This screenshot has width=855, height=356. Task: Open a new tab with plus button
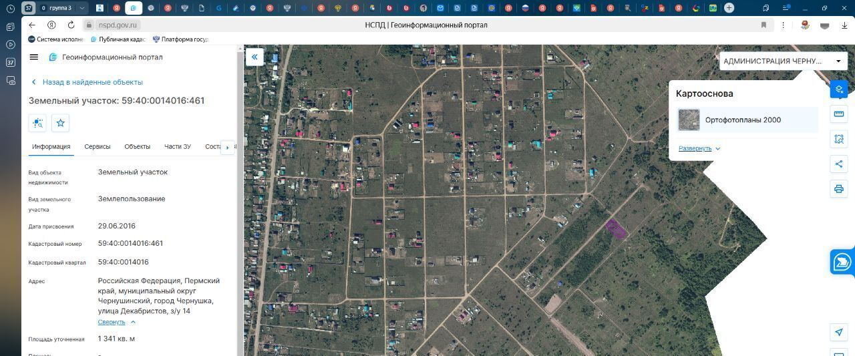(x=729, y=8)
